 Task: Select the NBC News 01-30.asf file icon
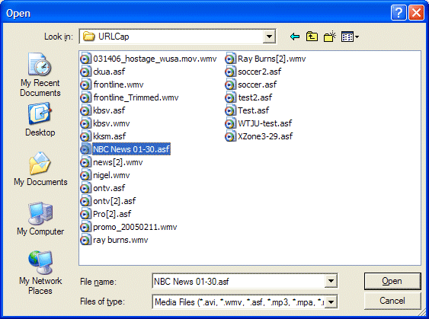click(x=85, y=149)
